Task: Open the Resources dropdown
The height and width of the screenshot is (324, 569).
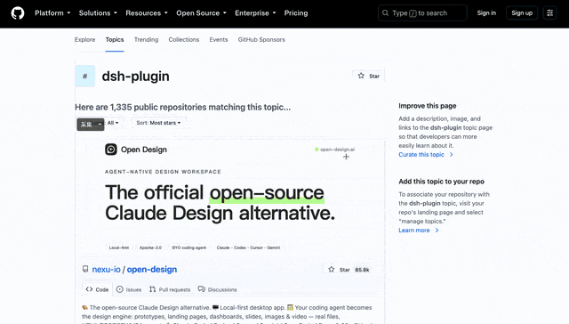Action: (x=147, y=13)
